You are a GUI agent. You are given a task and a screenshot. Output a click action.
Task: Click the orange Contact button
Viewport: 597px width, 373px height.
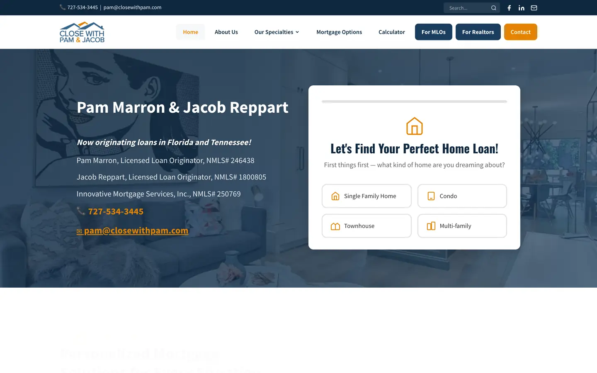521,32
